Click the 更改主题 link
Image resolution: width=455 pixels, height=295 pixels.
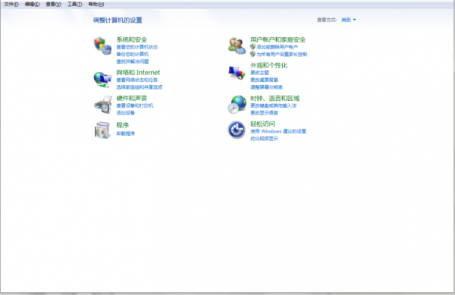[259, 73]
